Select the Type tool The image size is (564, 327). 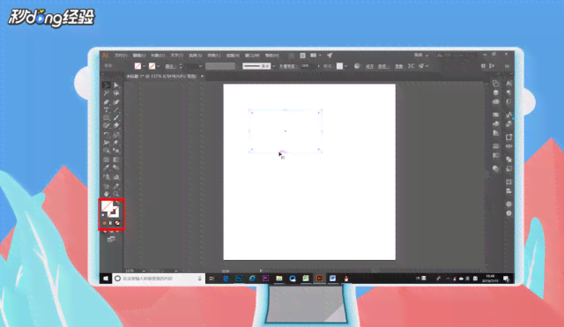pos(107,109)
